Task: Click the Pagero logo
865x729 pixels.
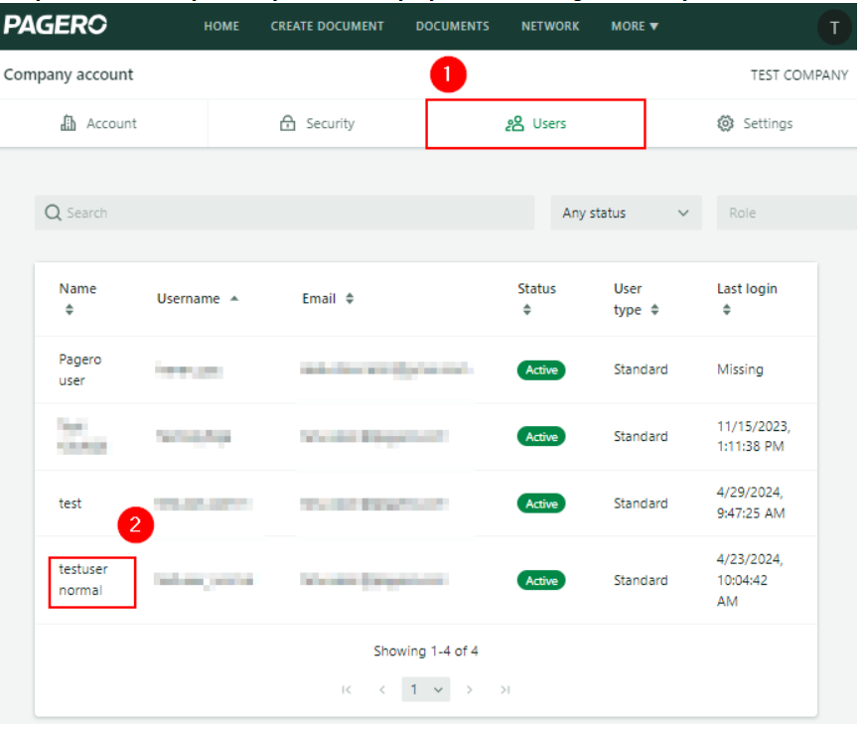Action: pos(55,25)
